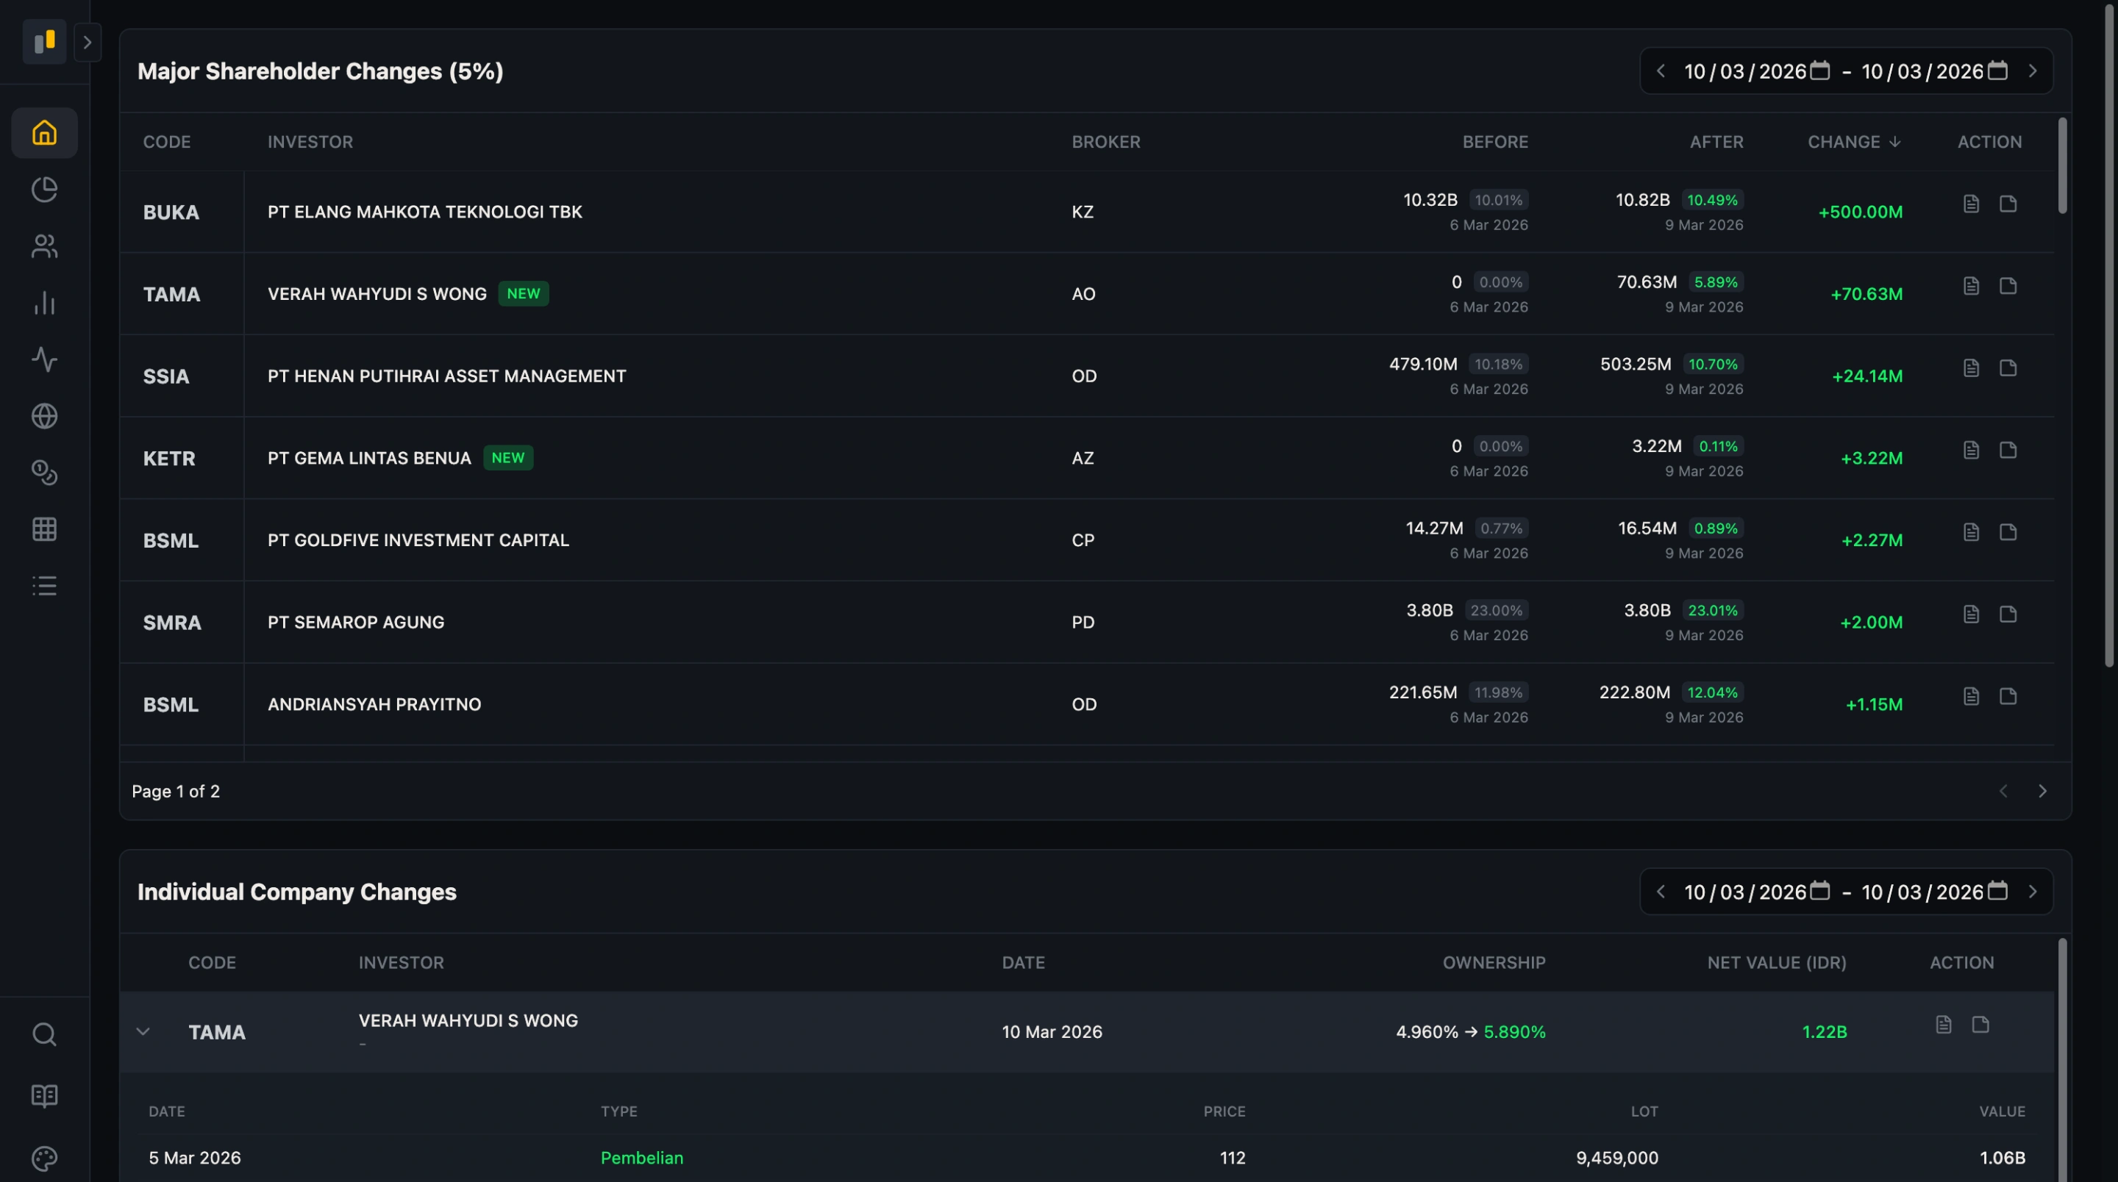Click the file action icon on SMRA row
The height and width of the screenshot is (1182, 2118).
pyautogui.click(x=2008, y=614)
